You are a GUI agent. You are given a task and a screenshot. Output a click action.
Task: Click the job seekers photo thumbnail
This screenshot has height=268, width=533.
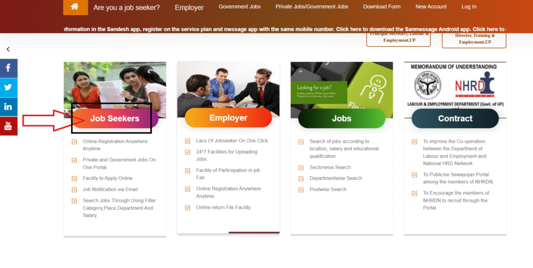[115, 82]
